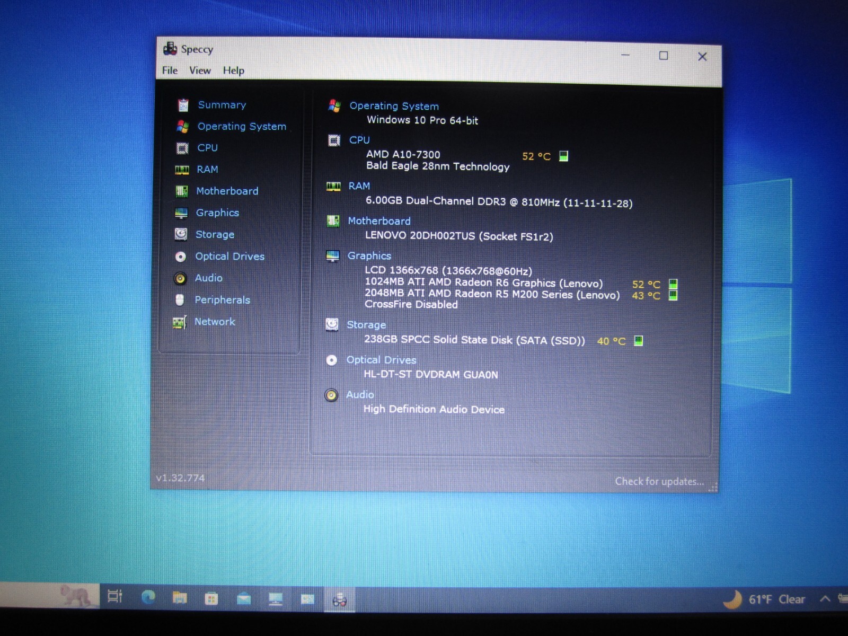Click the CPU chip icon in summary panel
Screen dimensions: 848x636
pos(334,140)
